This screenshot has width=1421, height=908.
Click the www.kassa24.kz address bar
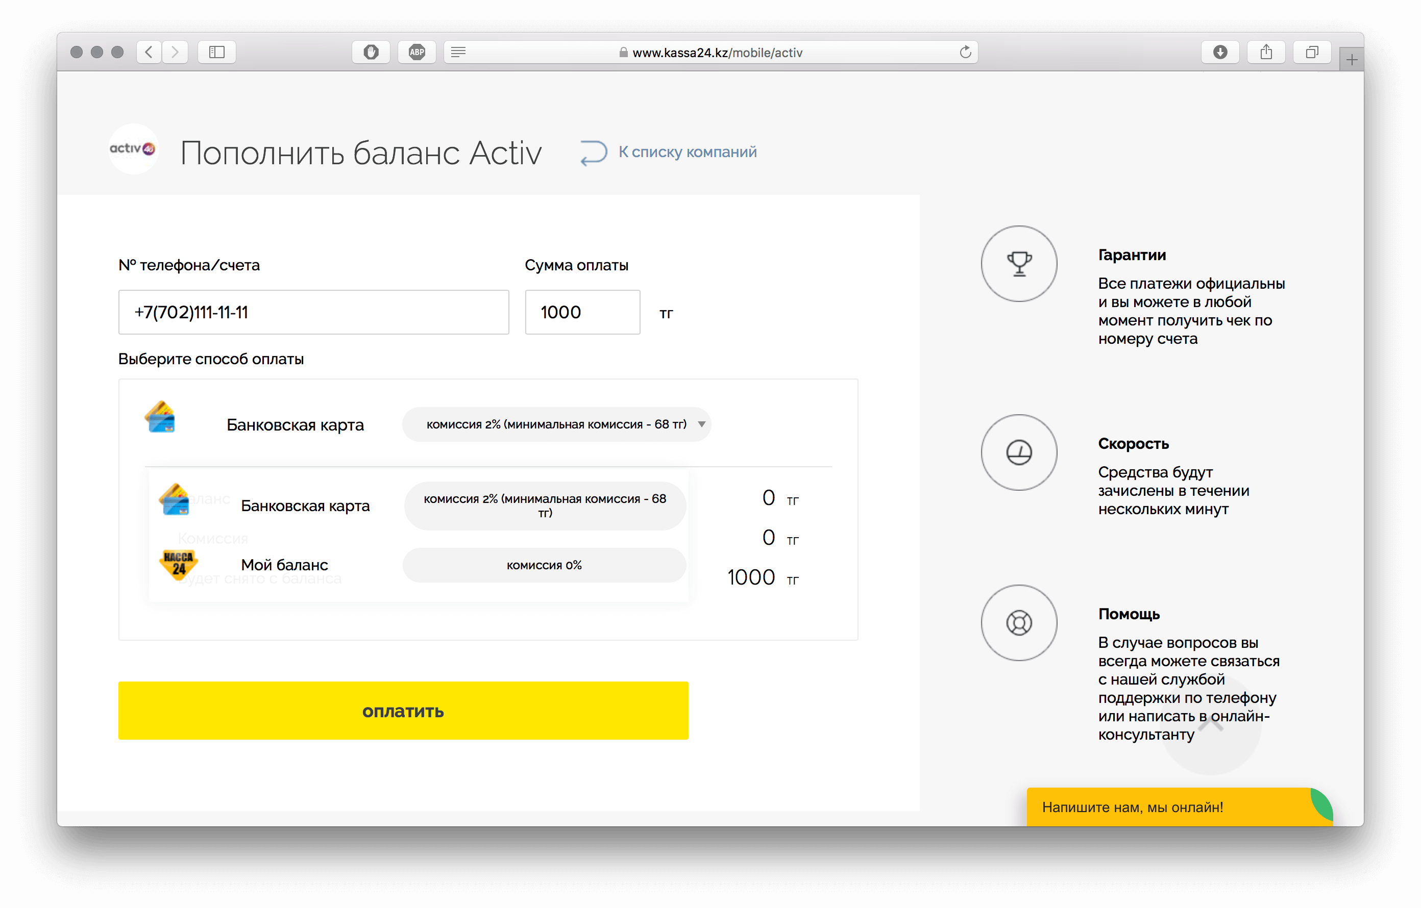(710, 52)
